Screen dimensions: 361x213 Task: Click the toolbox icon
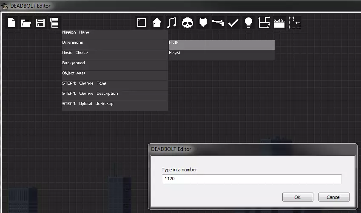279,23
